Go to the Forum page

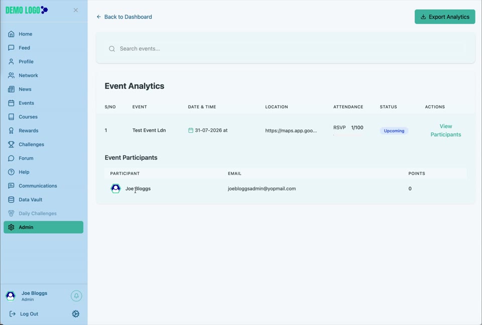[43, 158]
